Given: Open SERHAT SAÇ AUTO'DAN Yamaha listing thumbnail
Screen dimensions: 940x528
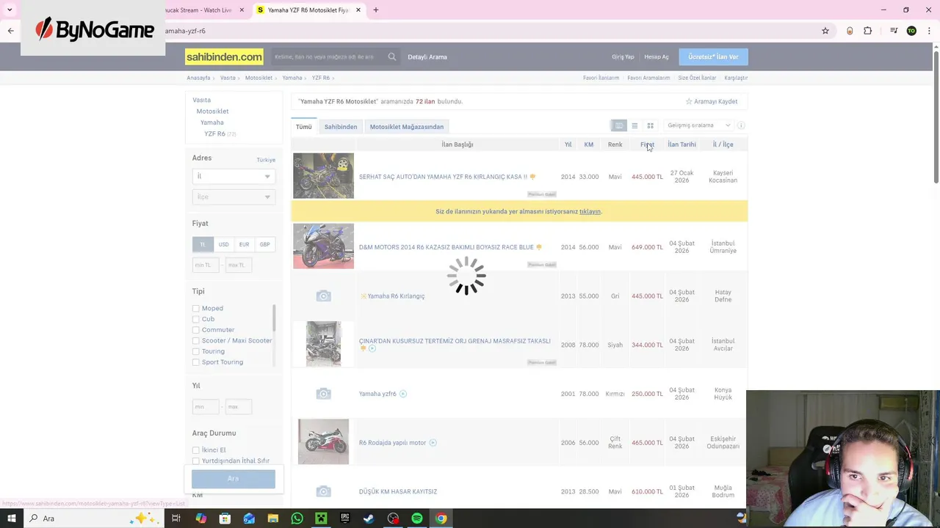Looking at the screenshot, I should click(x=323, y=176).
